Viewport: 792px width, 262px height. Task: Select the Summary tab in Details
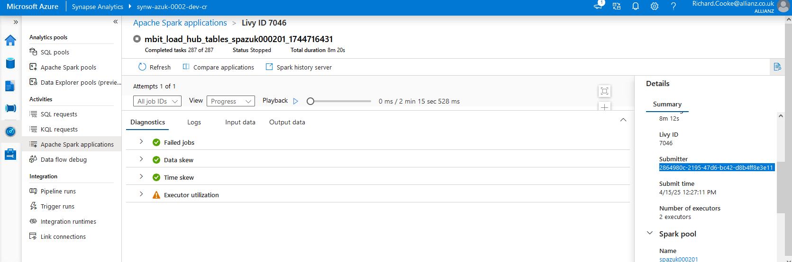click(x=667, y=104)
